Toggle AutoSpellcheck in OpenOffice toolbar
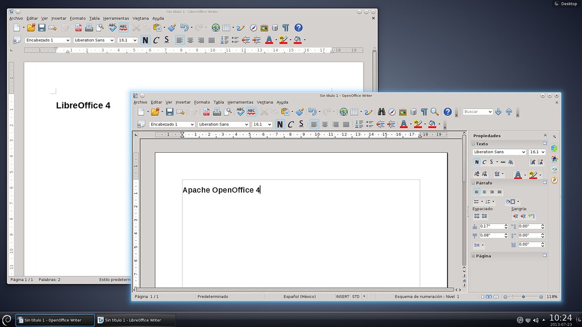Viewport: 582px width, 327px height. pyautogui.click(x=251, y=112)
